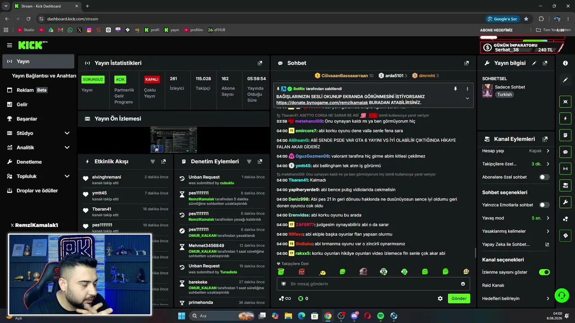The width and height of the screenshot is (575, 323).
Task: Click username emircore7 in chat
Action: tap(306, 131)
